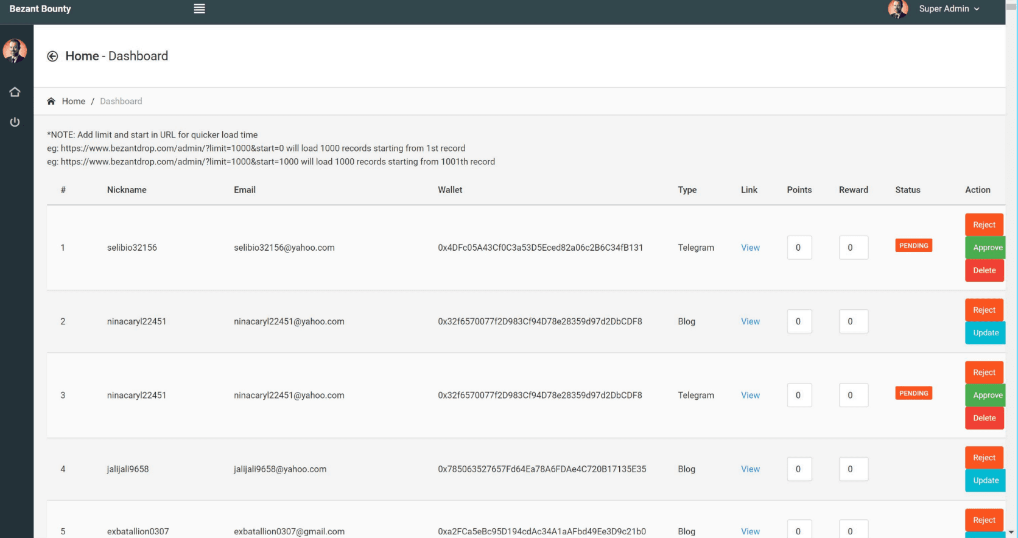Reject ninacaryl22451 Telegram entry
Image resolution: width=1018 pixels, height=538 pixels.
tap(984, 372)
